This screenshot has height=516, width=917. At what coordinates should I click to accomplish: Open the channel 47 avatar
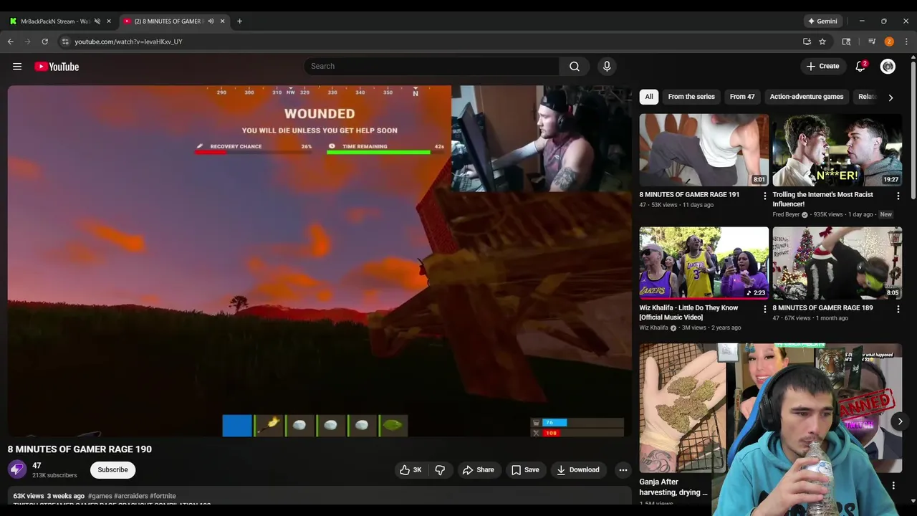(17, 469)
